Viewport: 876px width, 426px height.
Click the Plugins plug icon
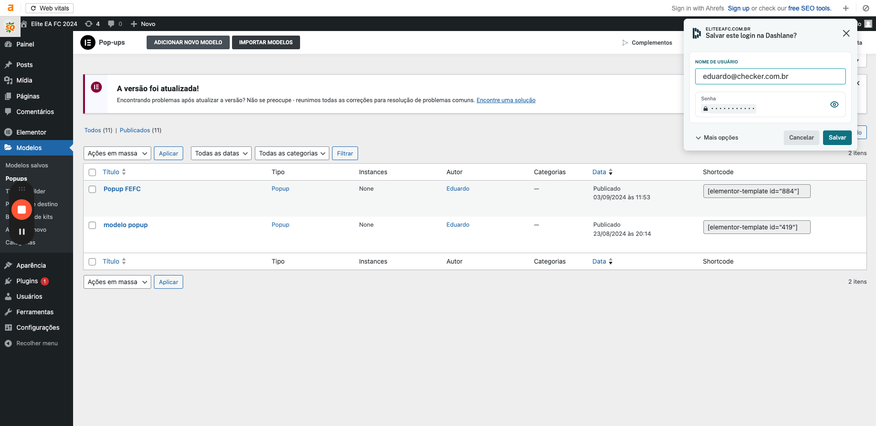coord(8,281)
